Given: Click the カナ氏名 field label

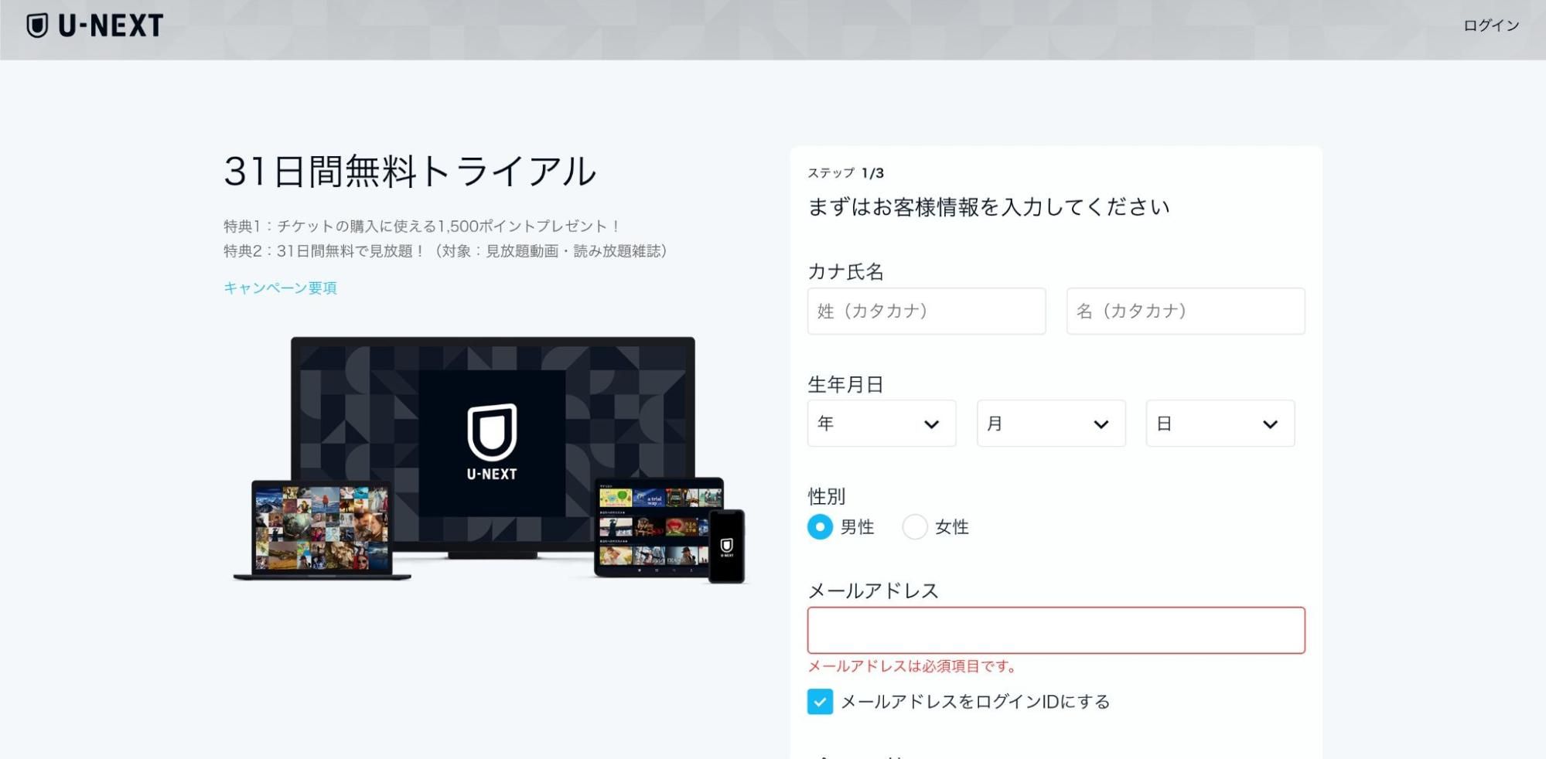Looking at the screenshot, I should click(x=845, y=271).
